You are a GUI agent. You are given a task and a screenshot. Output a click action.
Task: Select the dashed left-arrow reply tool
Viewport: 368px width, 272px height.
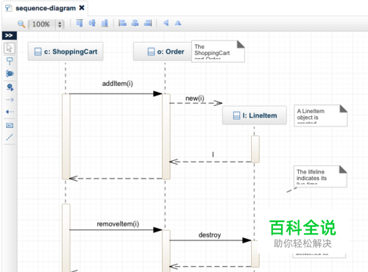[10, 112]
